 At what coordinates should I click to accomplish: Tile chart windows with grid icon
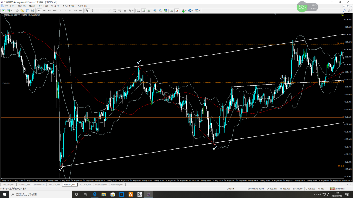[165, 11]
